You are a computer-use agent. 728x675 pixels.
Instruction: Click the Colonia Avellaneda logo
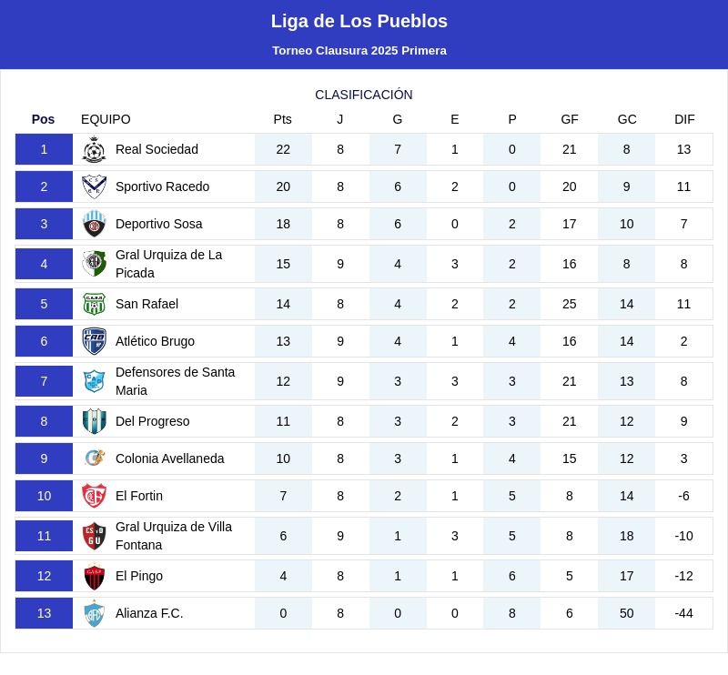point(95,458)
